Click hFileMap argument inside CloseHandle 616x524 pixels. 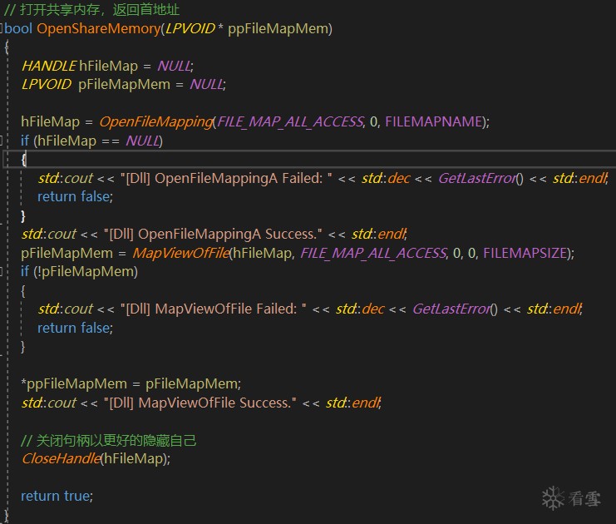134,459
